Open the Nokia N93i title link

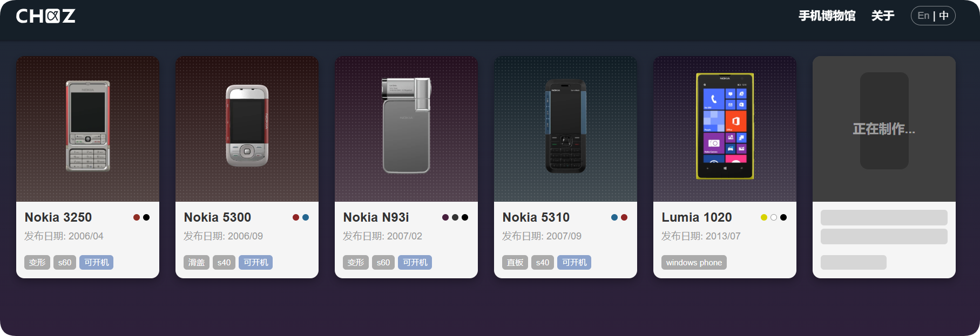pos(376,217)
